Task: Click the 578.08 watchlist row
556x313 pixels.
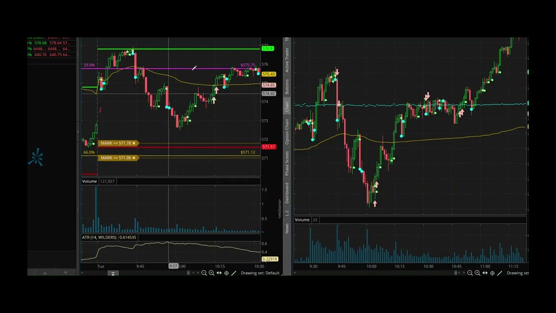Action: [51, 43]
